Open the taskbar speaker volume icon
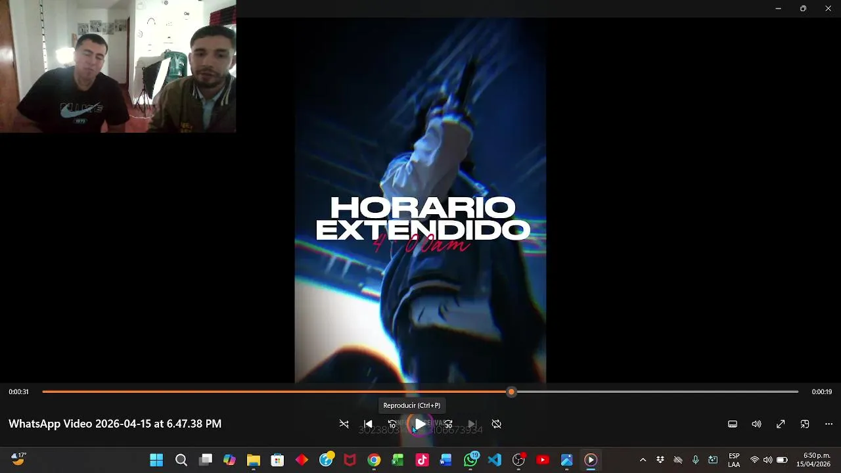The image size is (841, 473). point(767,460)
